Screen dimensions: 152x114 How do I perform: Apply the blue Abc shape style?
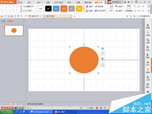coord(56,9)
